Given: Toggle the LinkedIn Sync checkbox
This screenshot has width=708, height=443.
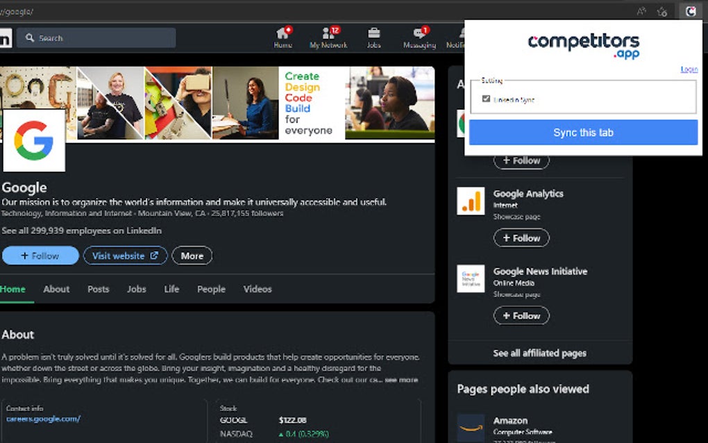Looking at the screenshot, I should 486,98.
